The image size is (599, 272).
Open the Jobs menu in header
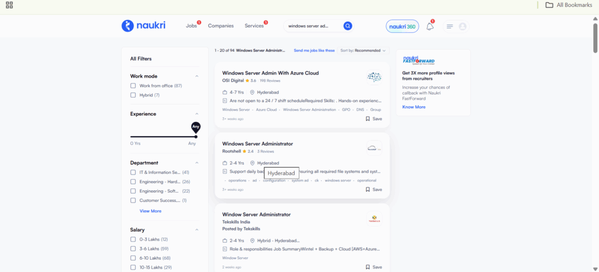(191, 26)
